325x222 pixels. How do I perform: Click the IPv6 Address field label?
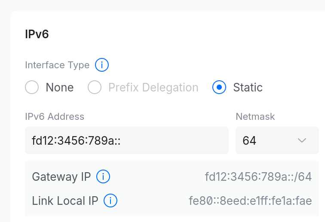(55, 116)
